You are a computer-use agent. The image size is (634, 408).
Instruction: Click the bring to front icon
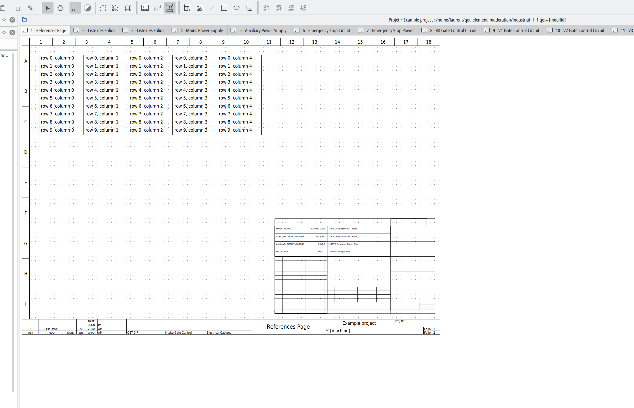(x=266, y=8)
